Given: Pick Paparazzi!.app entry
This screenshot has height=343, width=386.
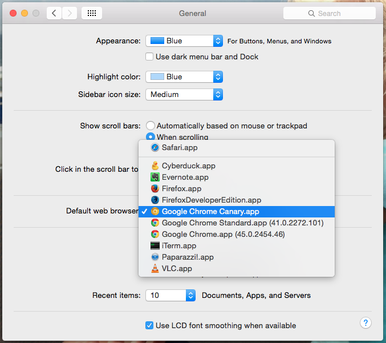Looking at the screenshot, I should (x=236, y=257).
